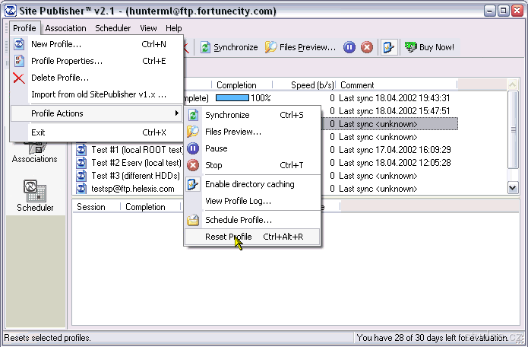Click profile list vertical scrollbar thumb
Viewport: 528px width, 347px height.
click(x=513, y=129)
